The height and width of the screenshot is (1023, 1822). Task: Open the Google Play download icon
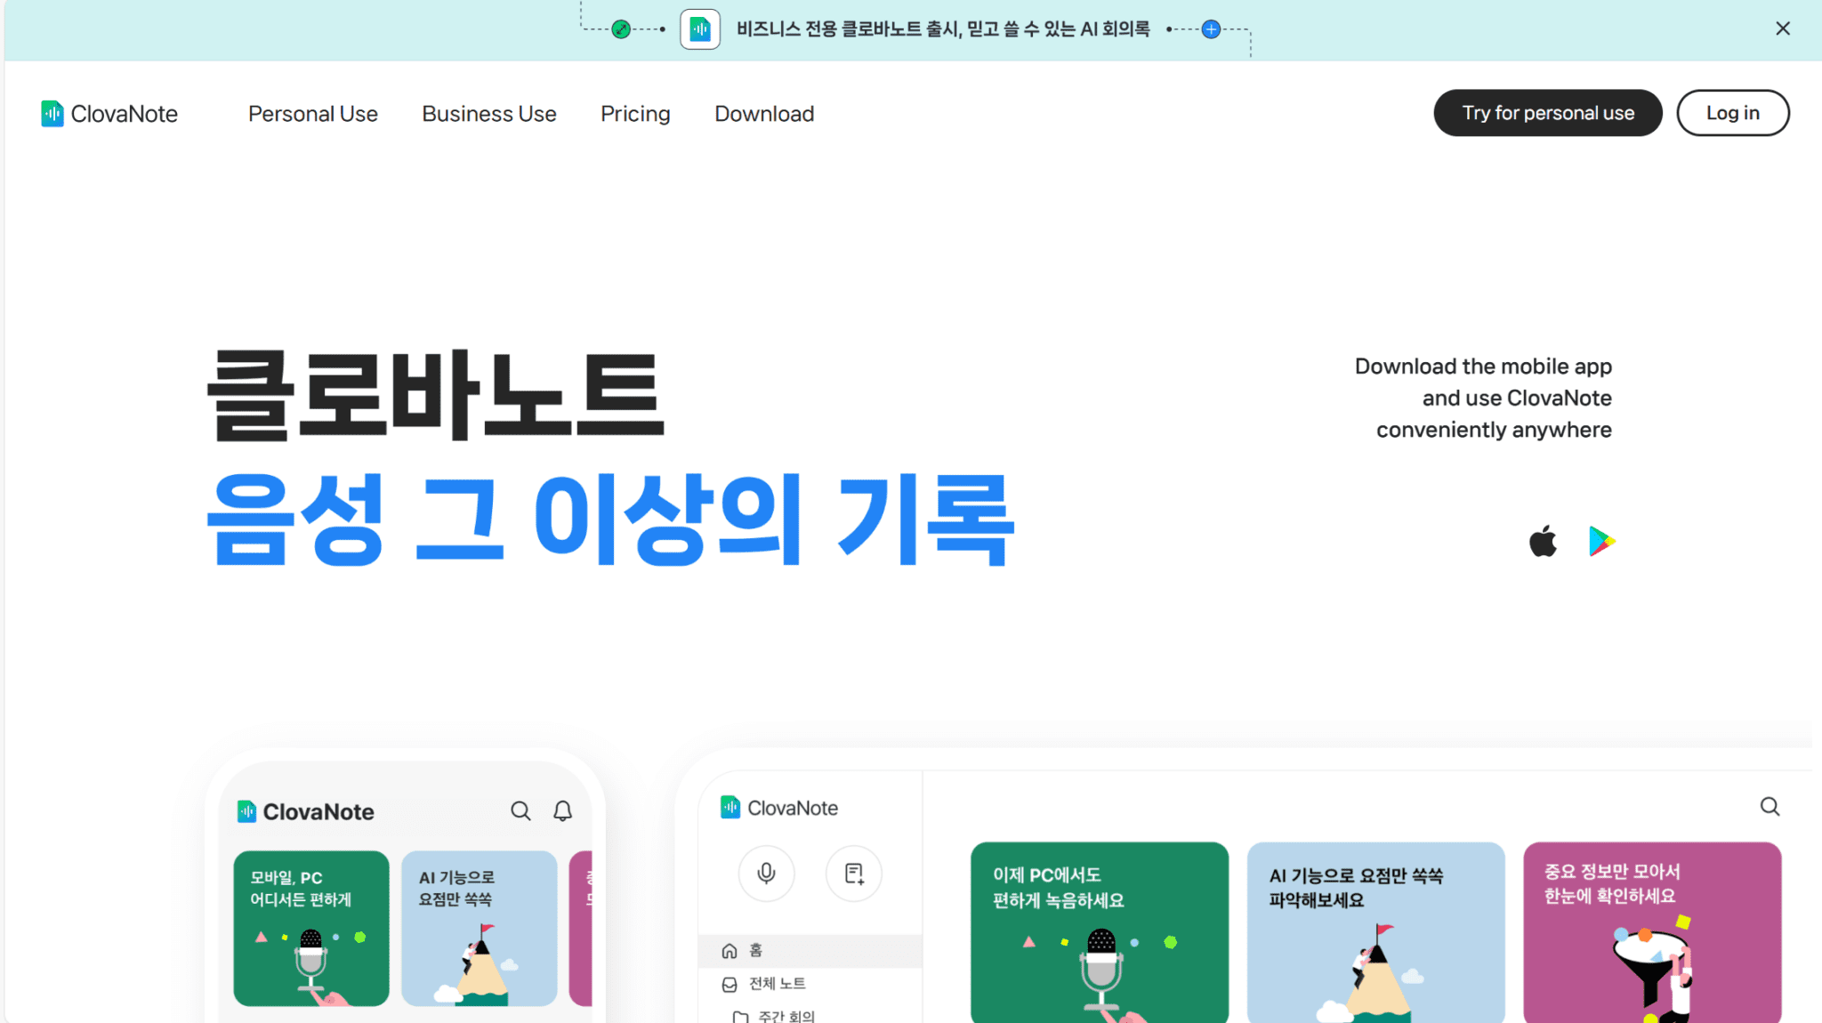tap(1601, 541)
